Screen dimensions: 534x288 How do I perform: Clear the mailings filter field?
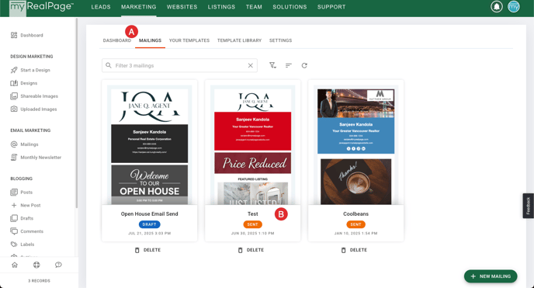point(250,65)
